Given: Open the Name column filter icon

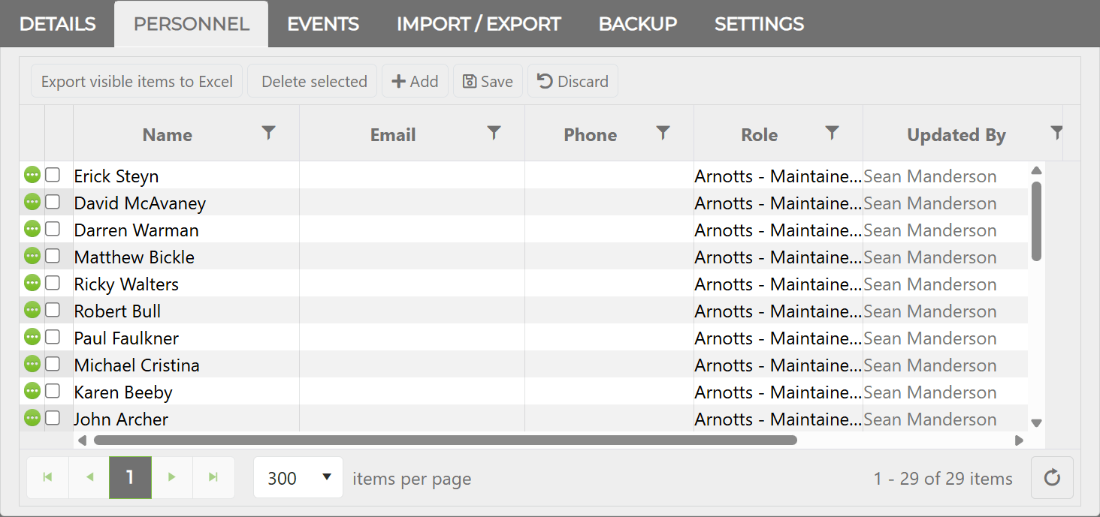Looking at the screenshot, I should 268,133.
